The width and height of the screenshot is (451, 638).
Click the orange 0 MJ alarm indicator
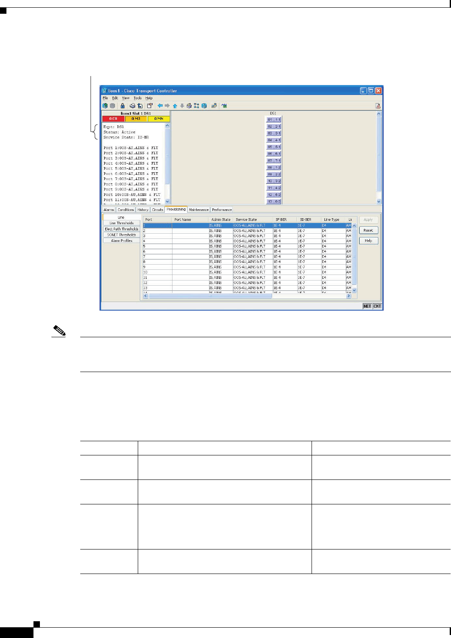tap(136, 119)
